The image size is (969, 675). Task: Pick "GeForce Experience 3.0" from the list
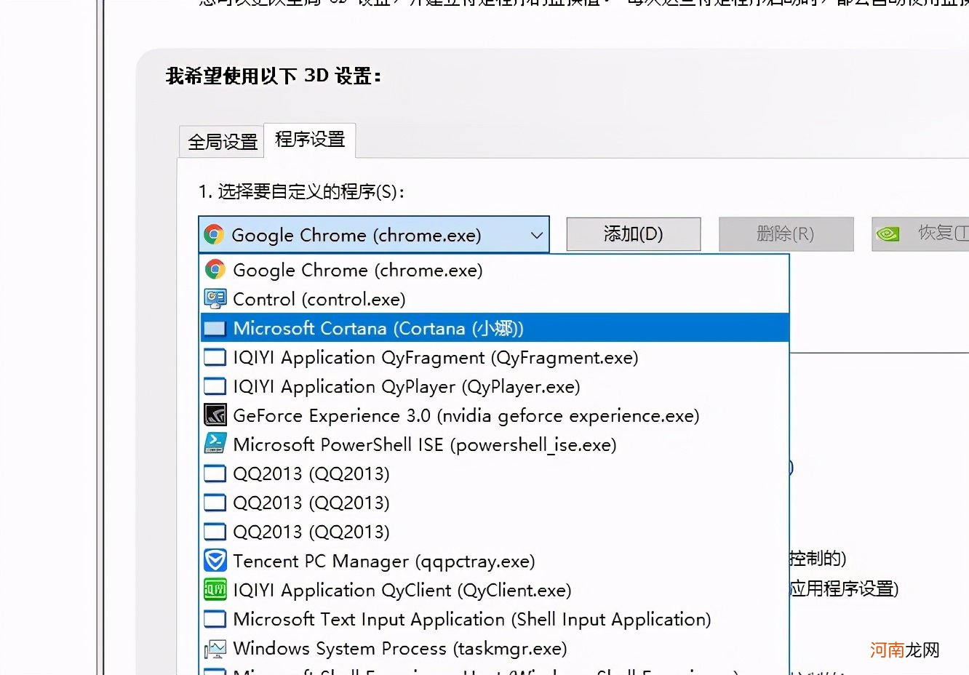pos(495,415)
